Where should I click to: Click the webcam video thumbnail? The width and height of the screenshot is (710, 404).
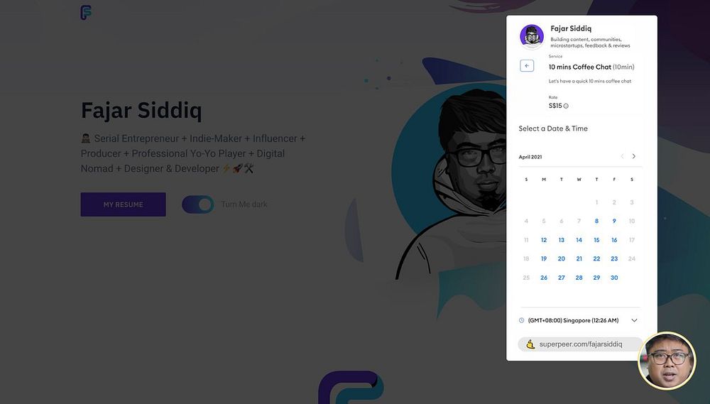coord(667,361)
